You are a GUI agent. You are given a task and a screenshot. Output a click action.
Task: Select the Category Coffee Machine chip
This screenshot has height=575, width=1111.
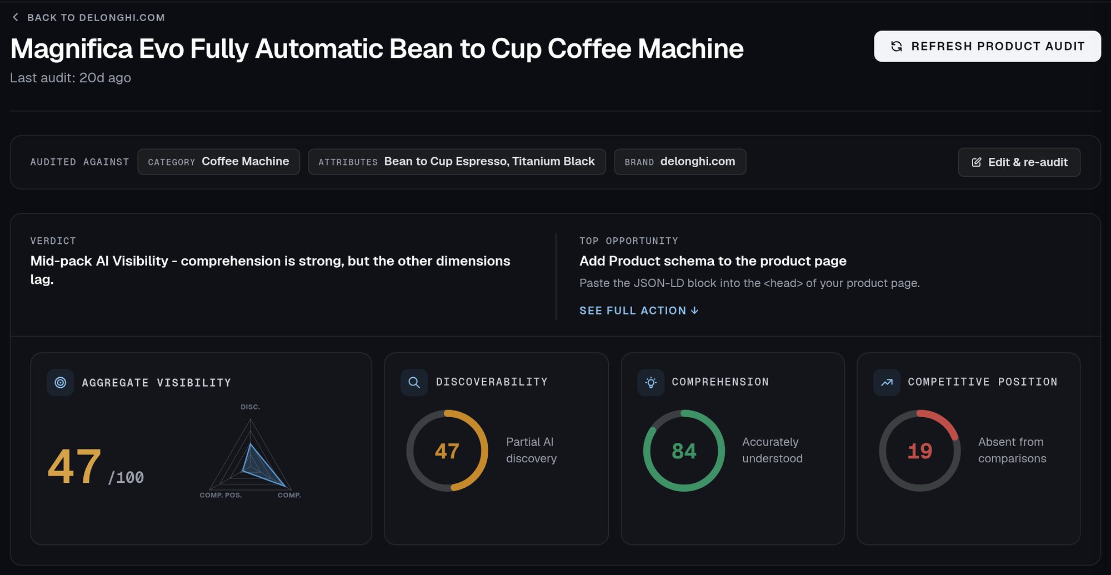point(218,162)
